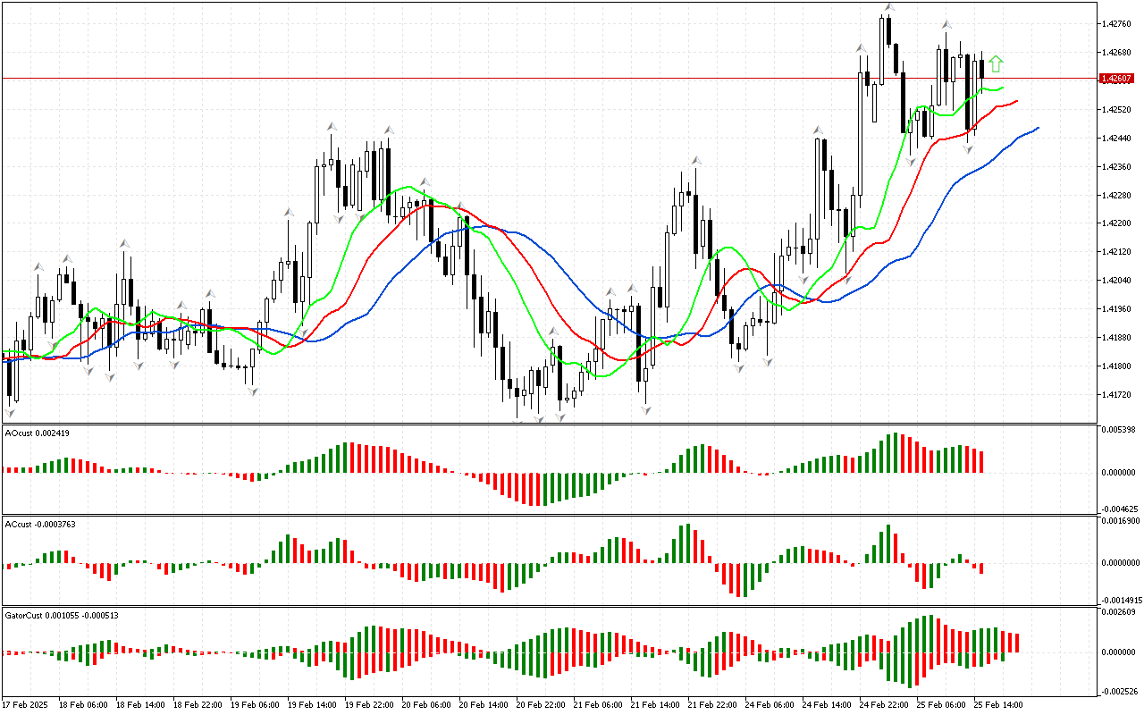Viewport: 1144px width, 715px height.
Task: Click the 0.005398 AOcust scale maximum
Action: point(1121,431)
